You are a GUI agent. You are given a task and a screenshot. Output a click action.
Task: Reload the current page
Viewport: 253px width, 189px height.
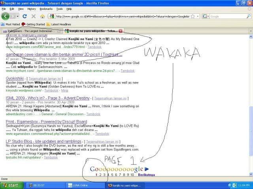click(25, 17)
